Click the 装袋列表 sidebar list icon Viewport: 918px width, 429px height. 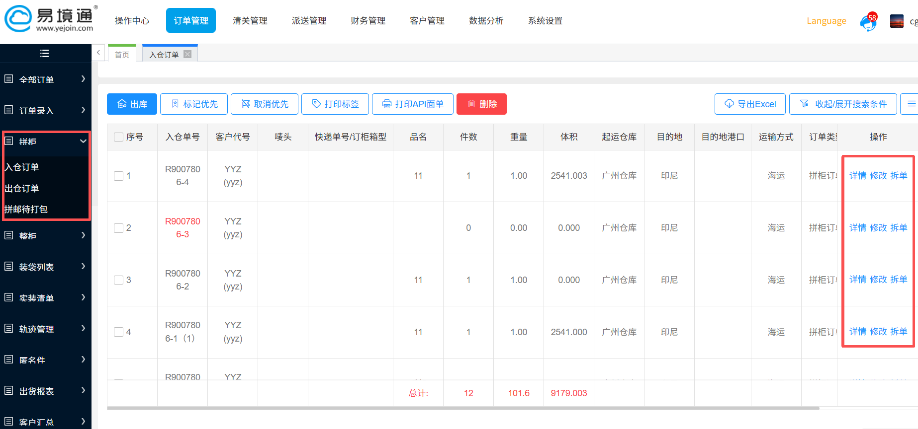[x=9, y=267]
